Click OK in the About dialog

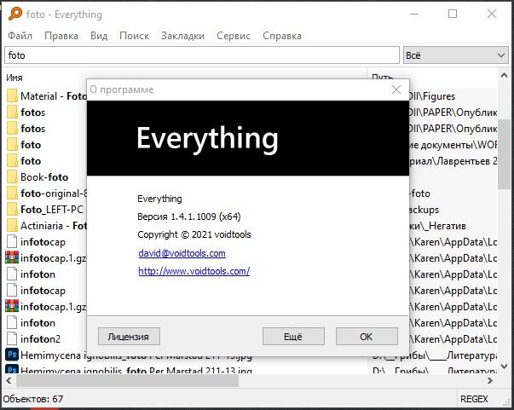pyautogui.click(x=367, y=337)
